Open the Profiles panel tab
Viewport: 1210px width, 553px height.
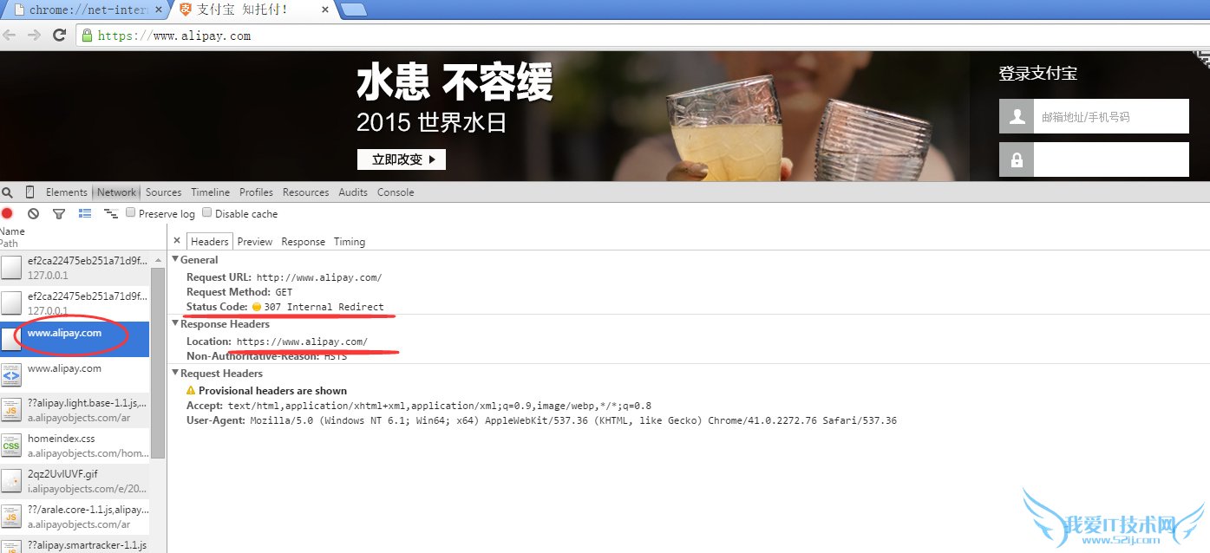click(x=256, y=192)
